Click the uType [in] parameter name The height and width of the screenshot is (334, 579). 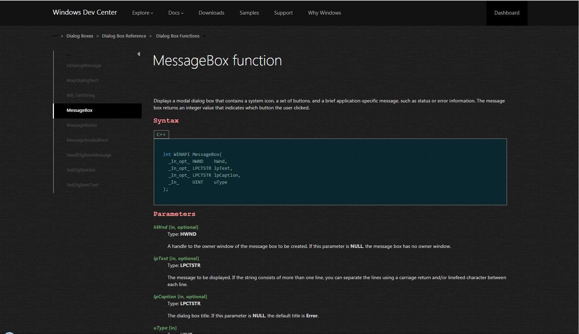tap(165, 328)
